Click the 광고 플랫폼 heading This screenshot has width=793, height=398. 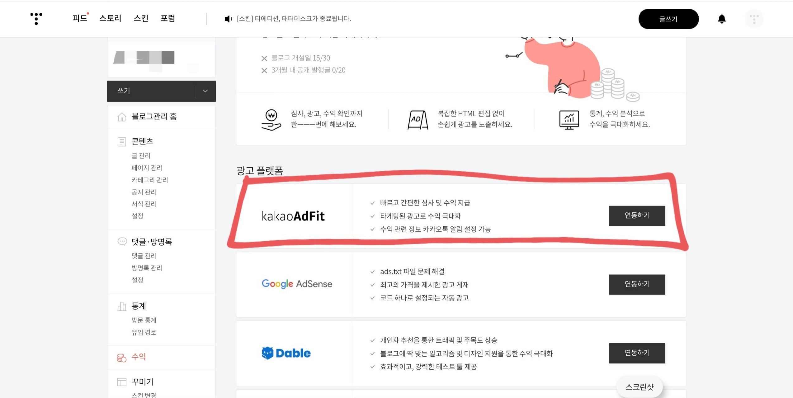point(260,171)
